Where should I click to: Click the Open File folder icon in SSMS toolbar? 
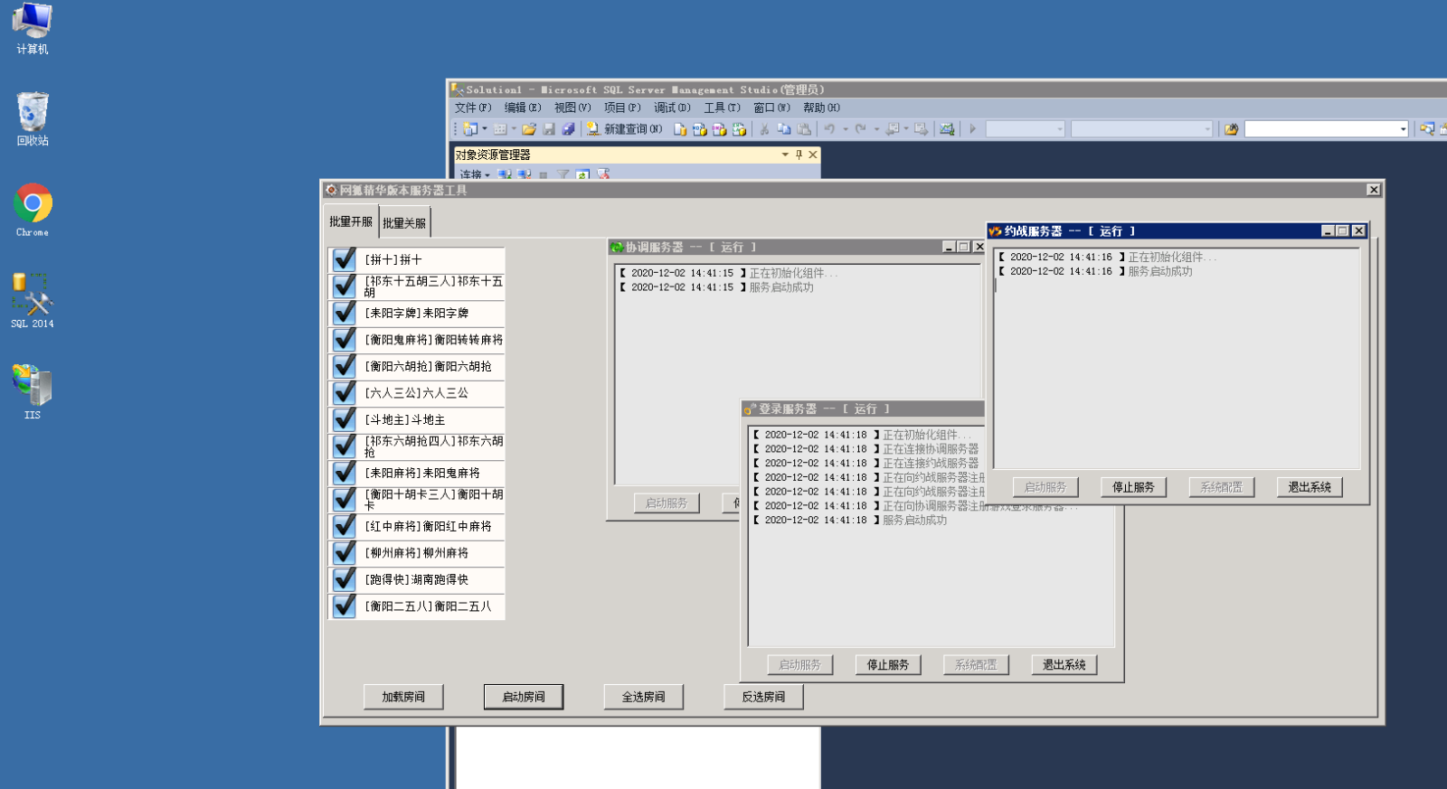point(529,129)
